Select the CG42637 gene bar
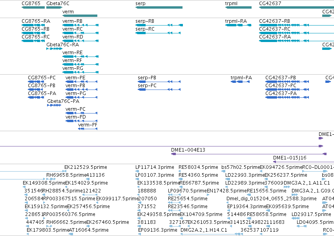The height and width of the screenshot is (236, 334). click(296, 7)
